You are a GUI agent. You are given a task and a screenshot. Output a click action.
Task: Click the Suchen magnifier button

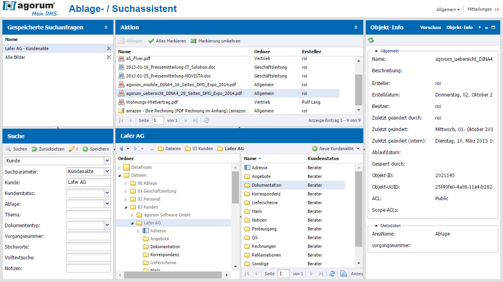pos(16,149)
